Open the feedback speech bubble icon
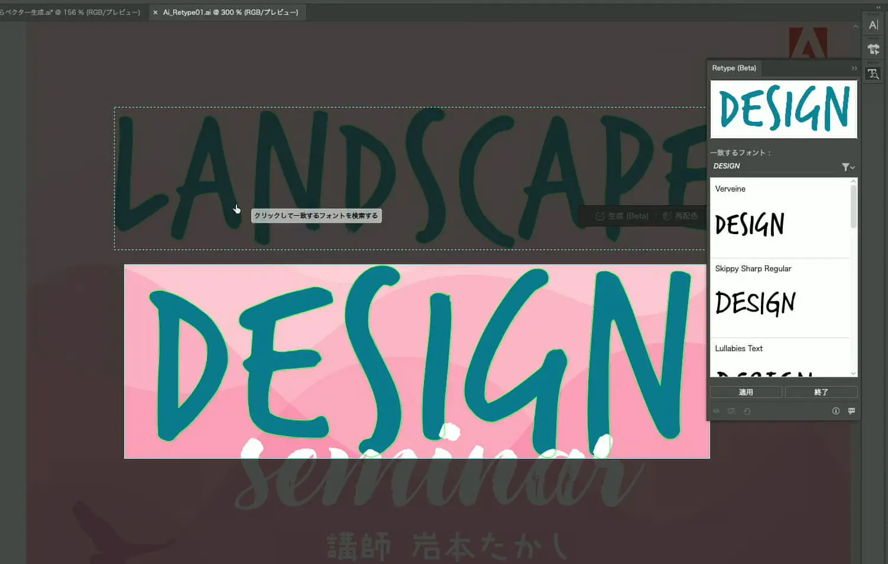This screenshot has width=888, height=564. (x=851, y=411)
